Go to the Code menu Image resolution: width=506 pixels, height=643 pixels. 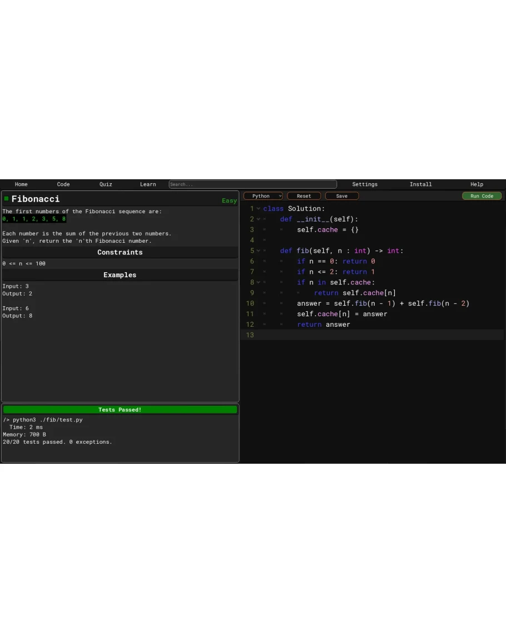point(63,184)
